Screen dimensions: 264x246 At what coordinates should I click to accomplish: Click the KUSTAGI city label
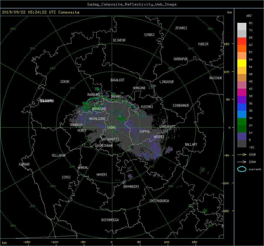pyautogui.click(x=147, y=107)
